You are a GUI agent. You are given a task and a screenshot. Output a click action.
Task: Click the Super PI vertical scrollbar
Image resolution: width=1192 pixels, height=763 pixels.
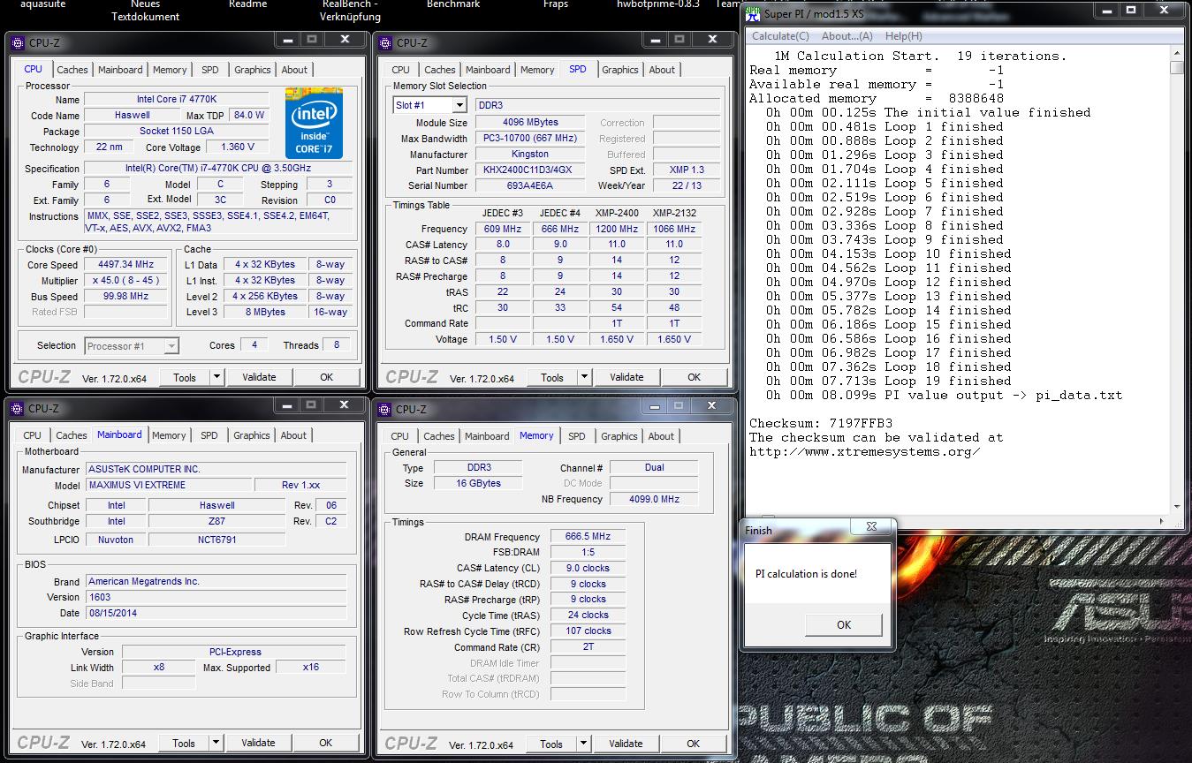click(1176, 280)
